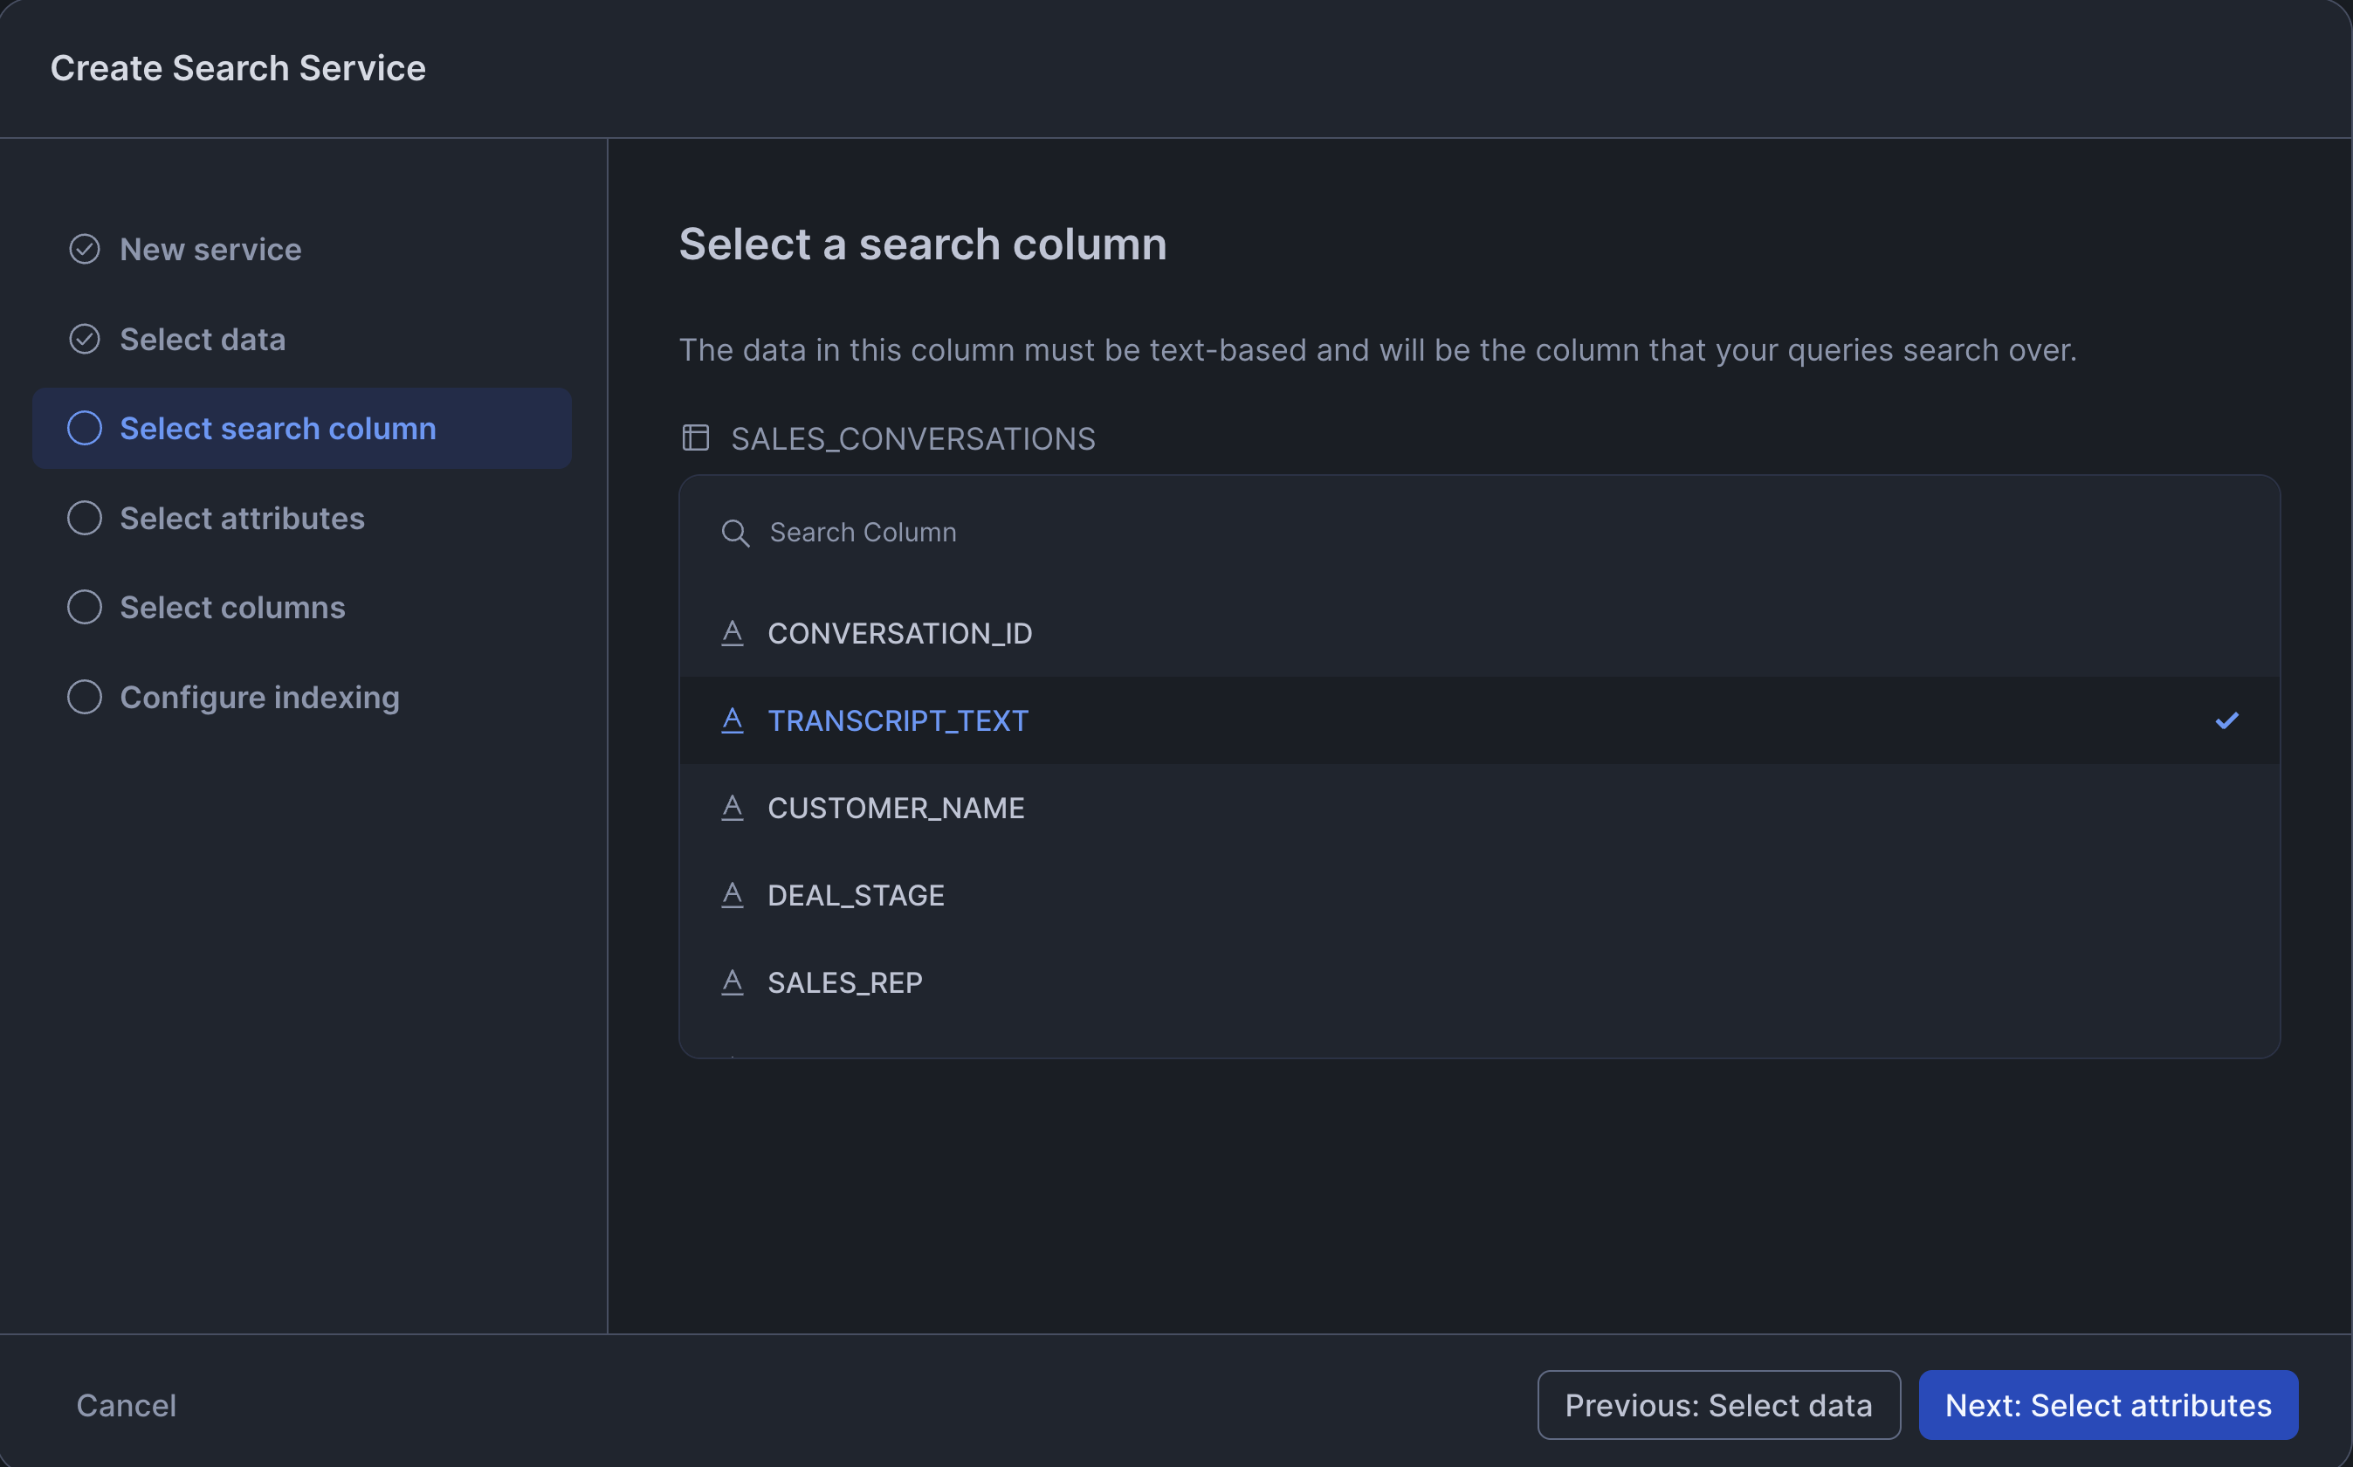Click the text-type icon beside TRANSCRIPT_TEXT
Screen dimensions: 2353x1467
[733, 721]
